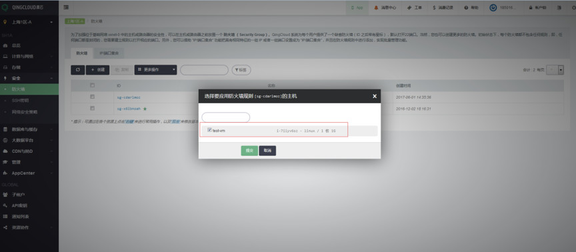
Task: Open the sg-x6lbnoah firewall link
Action: 129,109
